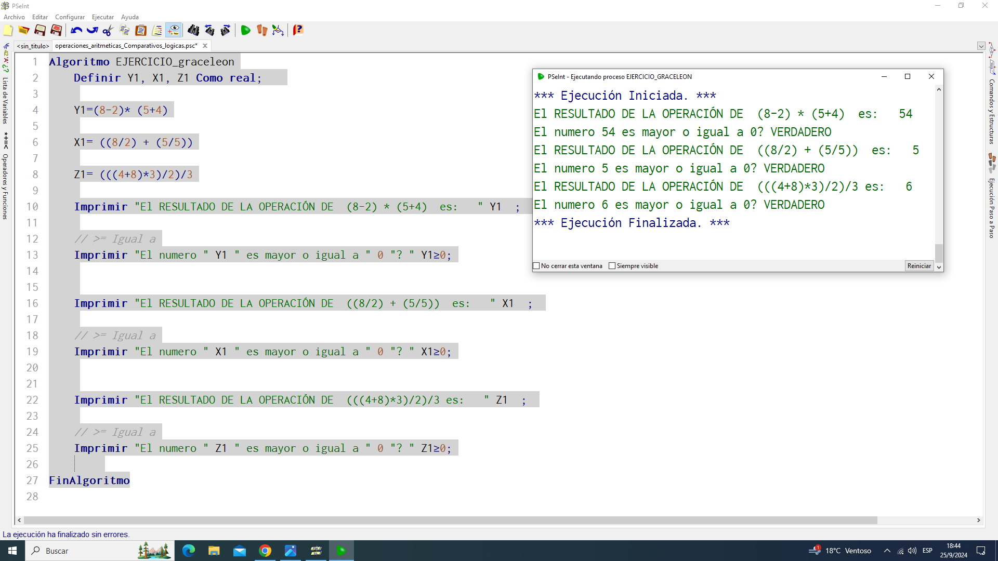Click the Cut scissors icon
Screen dimensions: 998x561
108,31
